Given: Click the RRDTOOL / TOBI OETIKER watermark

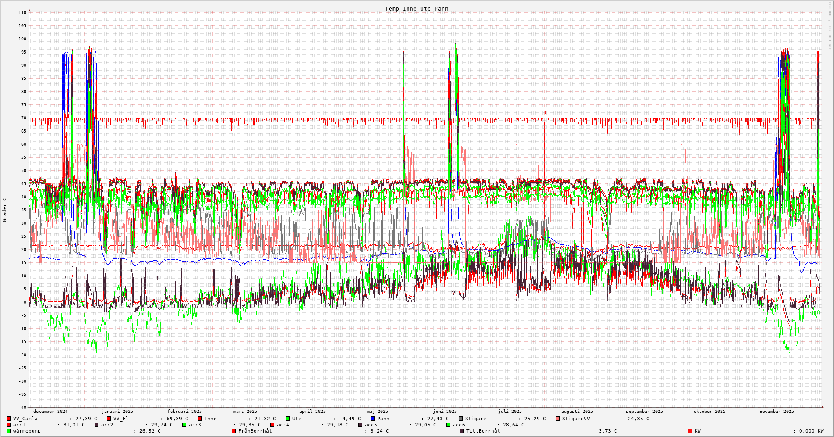Looking at the screenshot, I should pos(830,26).
